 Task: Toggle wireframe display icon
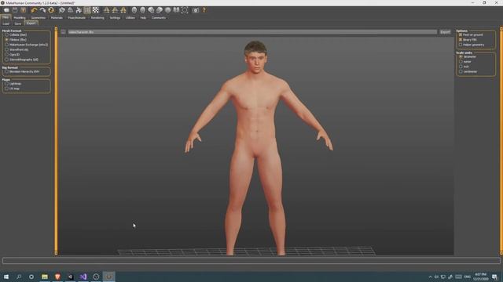click(x=70, y=10)
